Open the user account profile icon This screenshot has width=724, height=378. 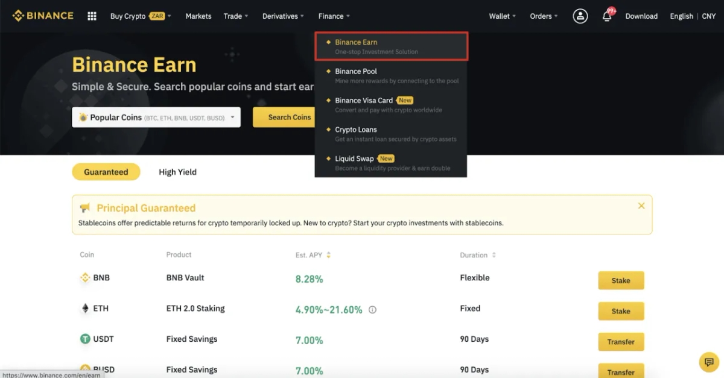[x=580, y=16]
